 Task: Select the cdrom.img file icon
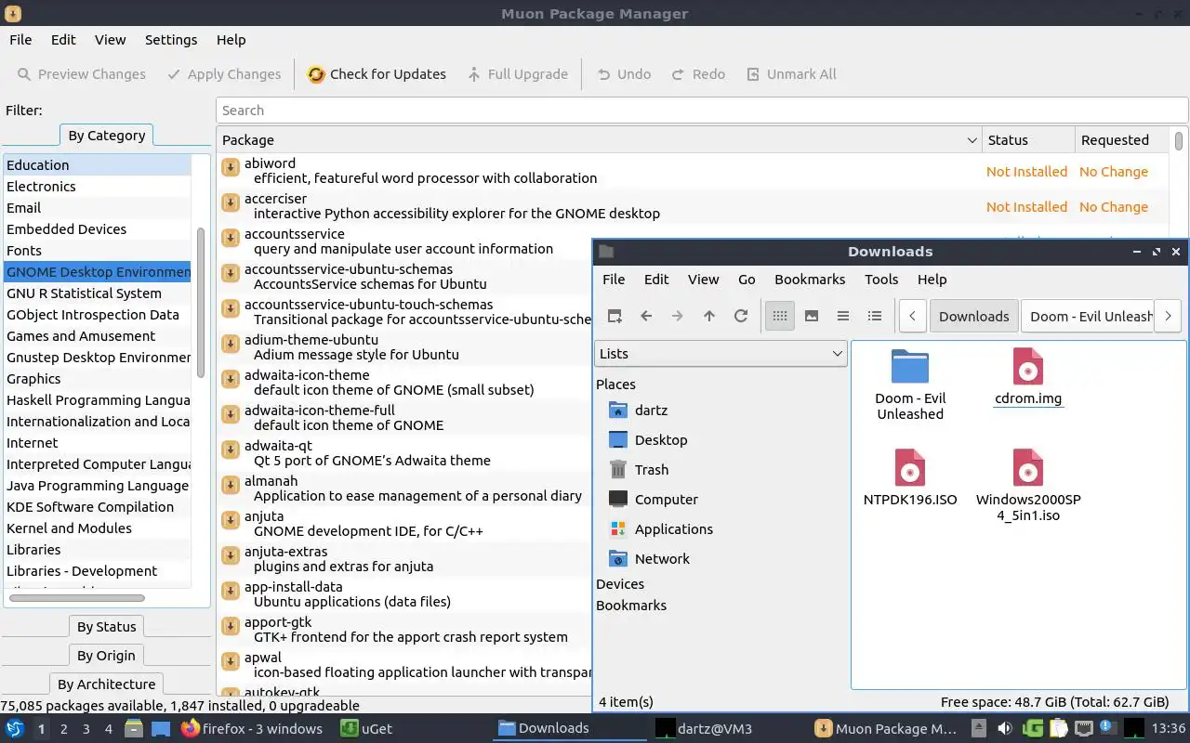tap(1027, 366)
